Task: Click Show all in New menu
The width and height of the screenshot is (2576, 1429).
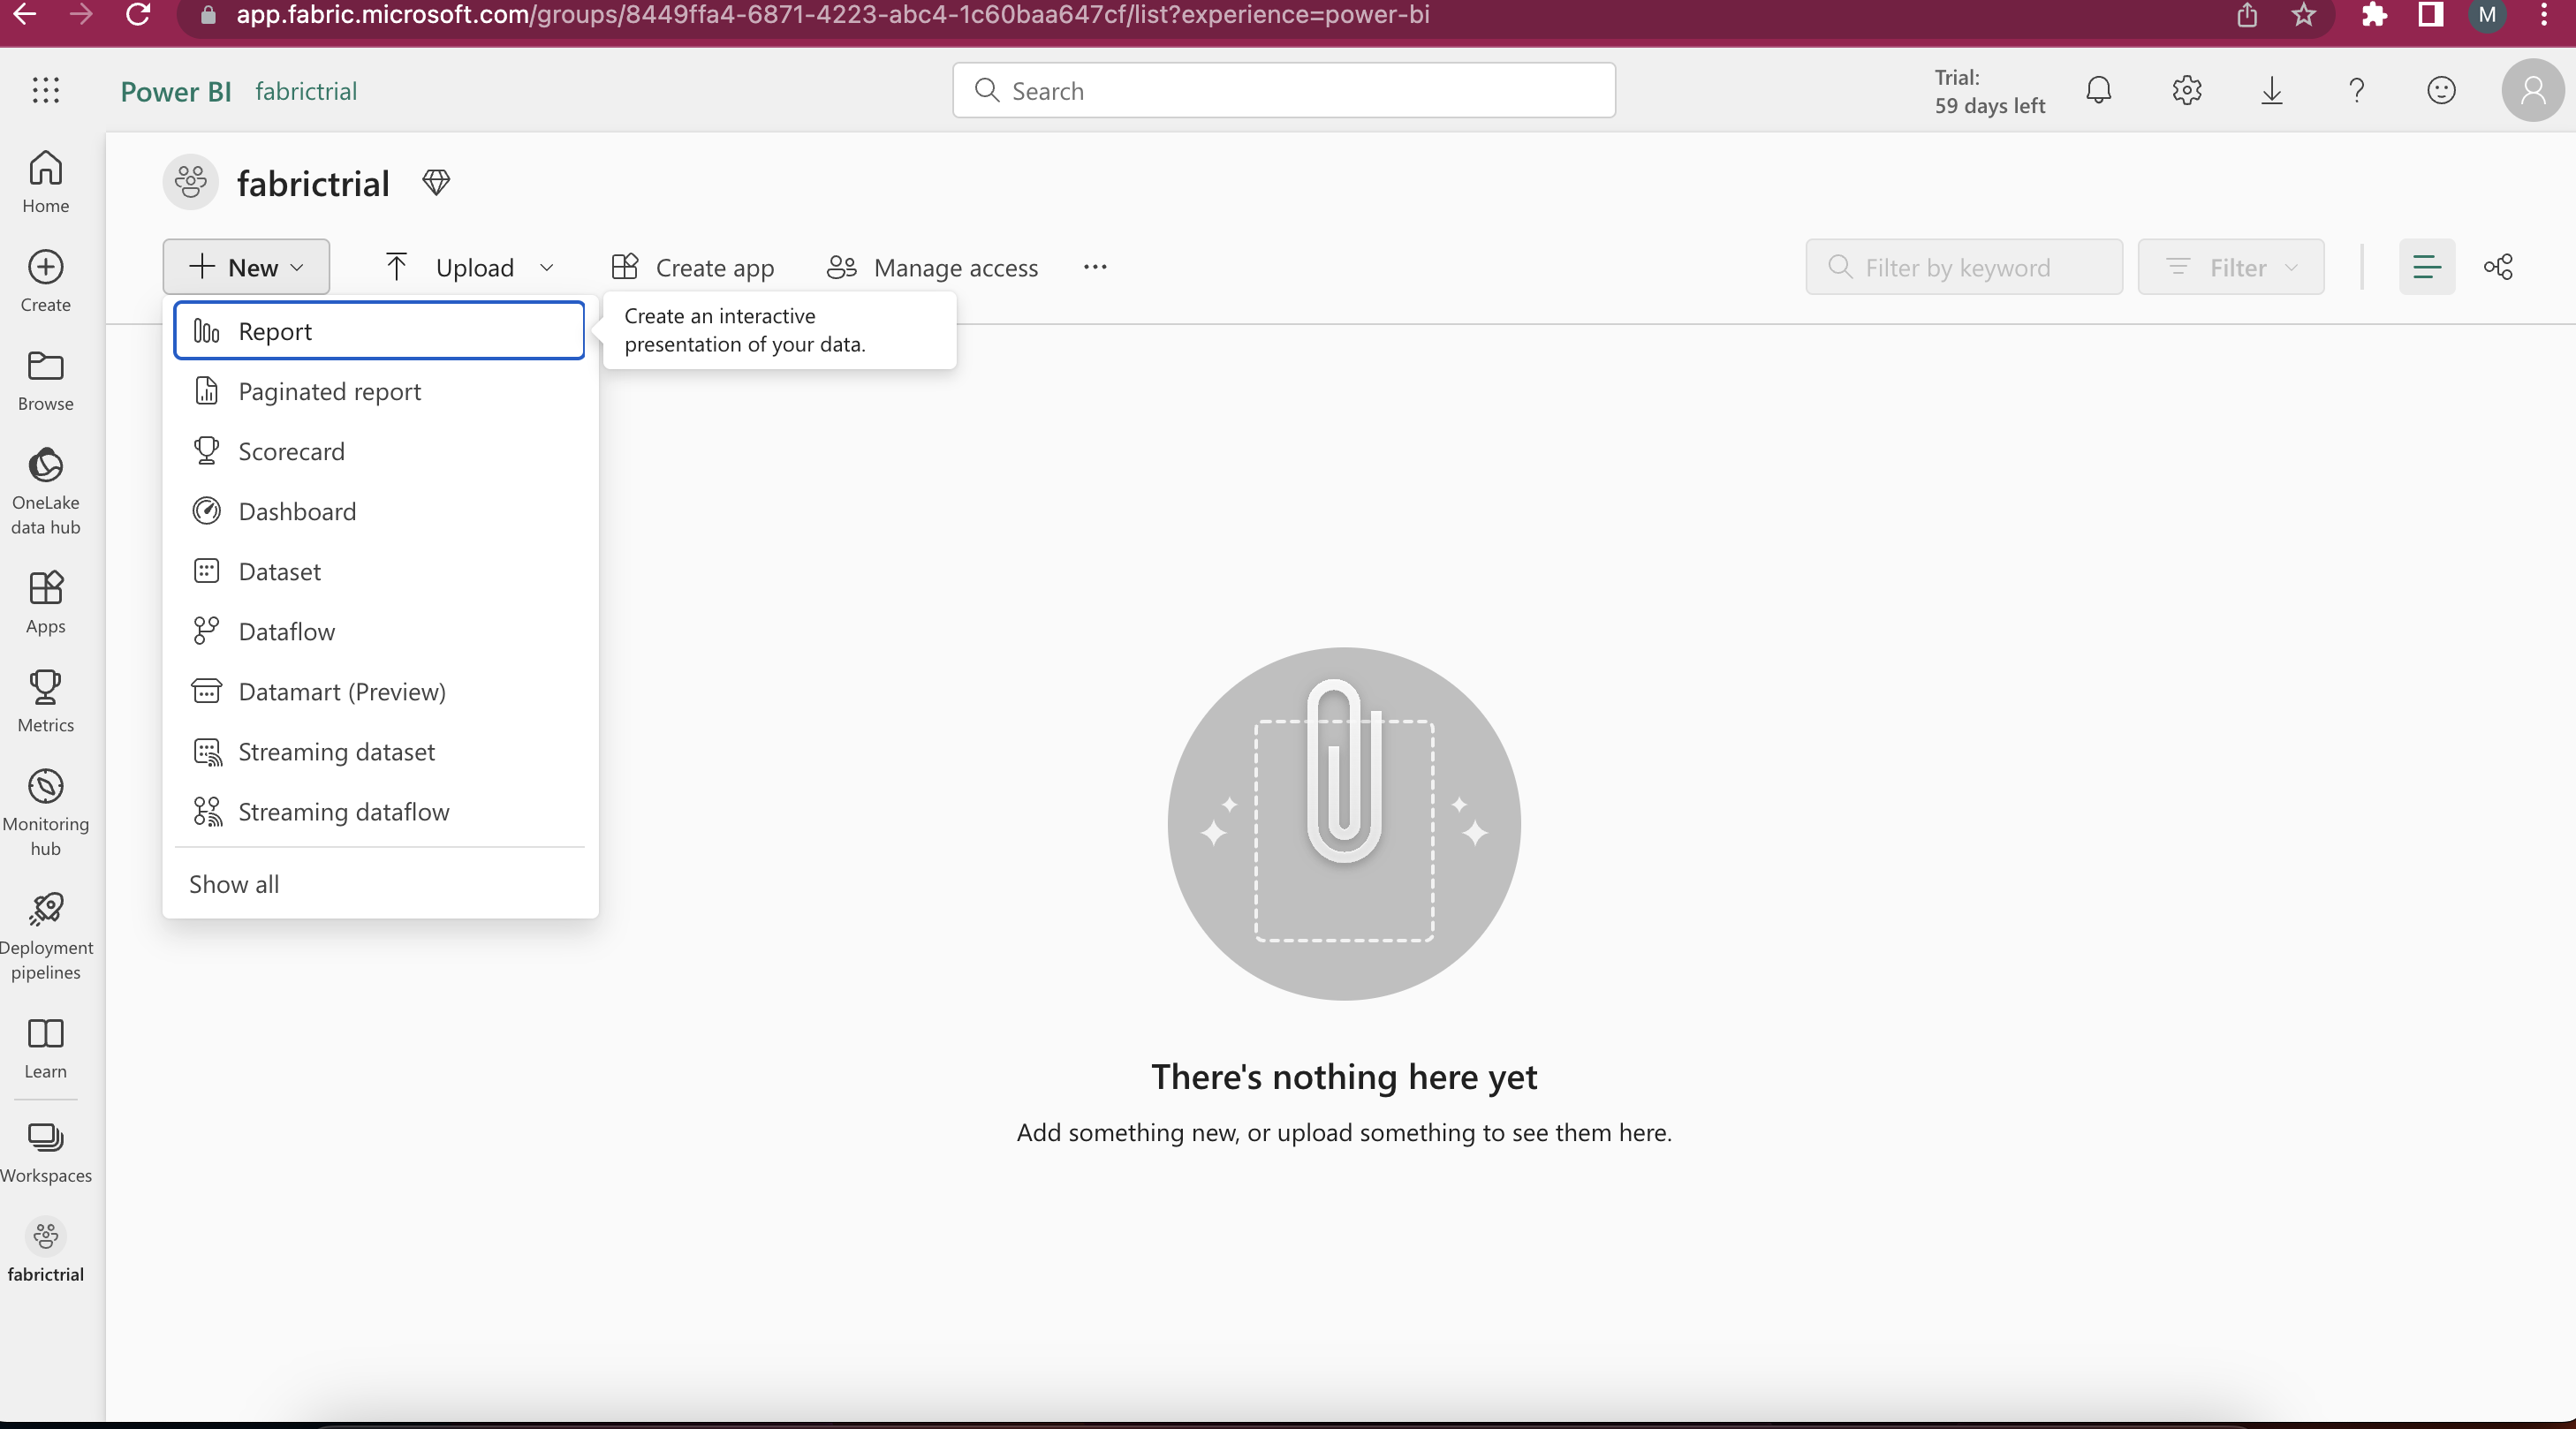Action: point(379,884)
